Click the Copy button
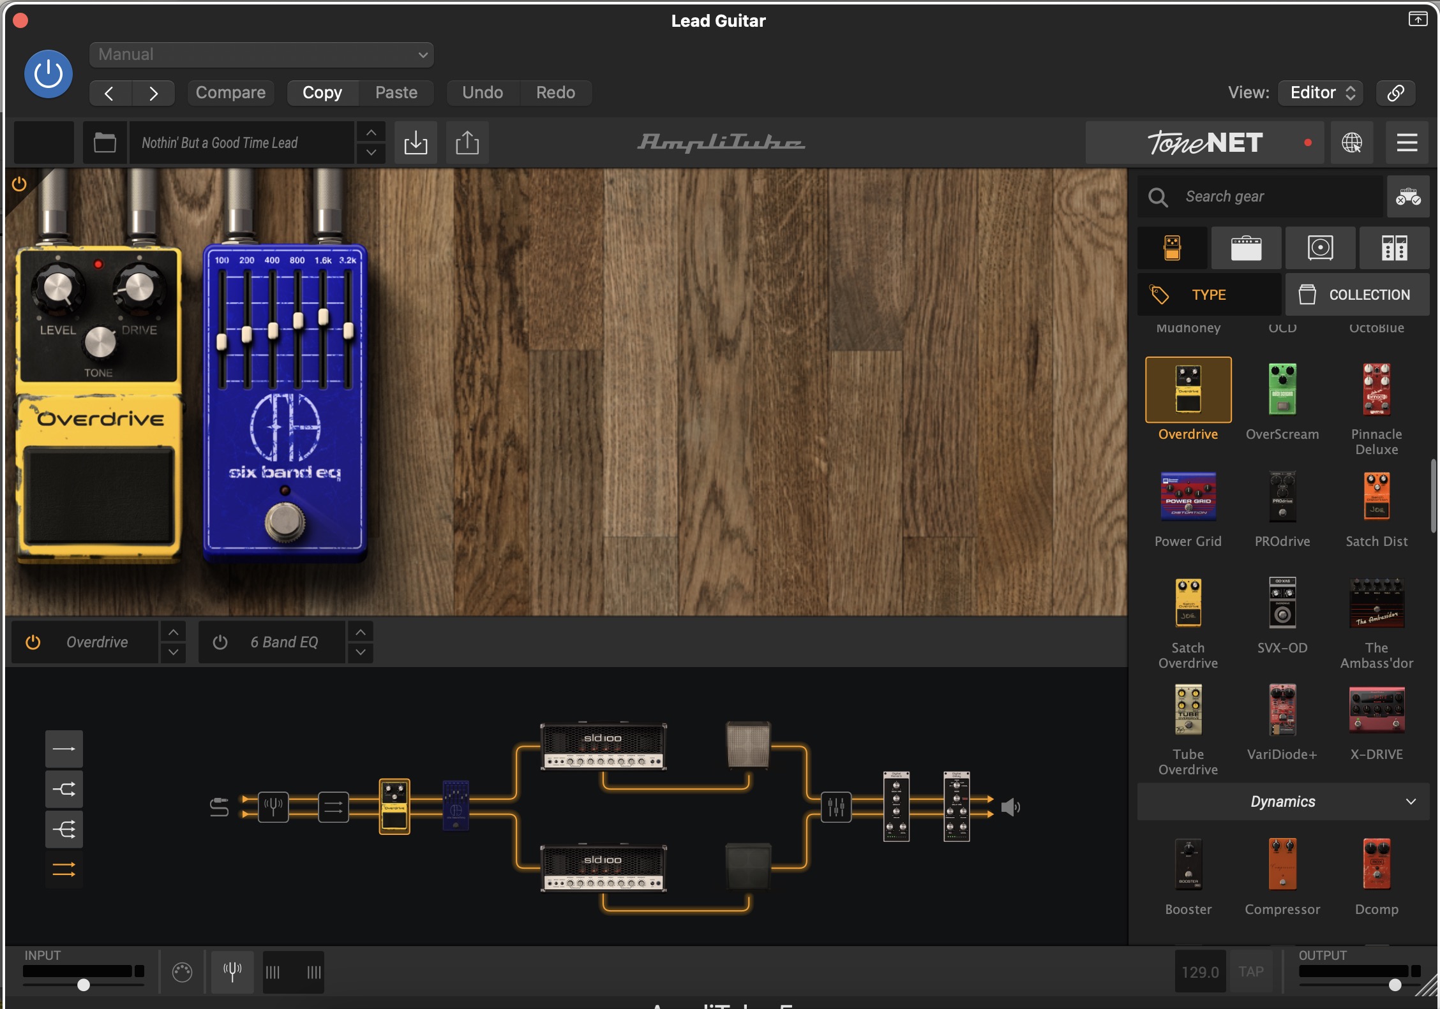 point(322,93)
